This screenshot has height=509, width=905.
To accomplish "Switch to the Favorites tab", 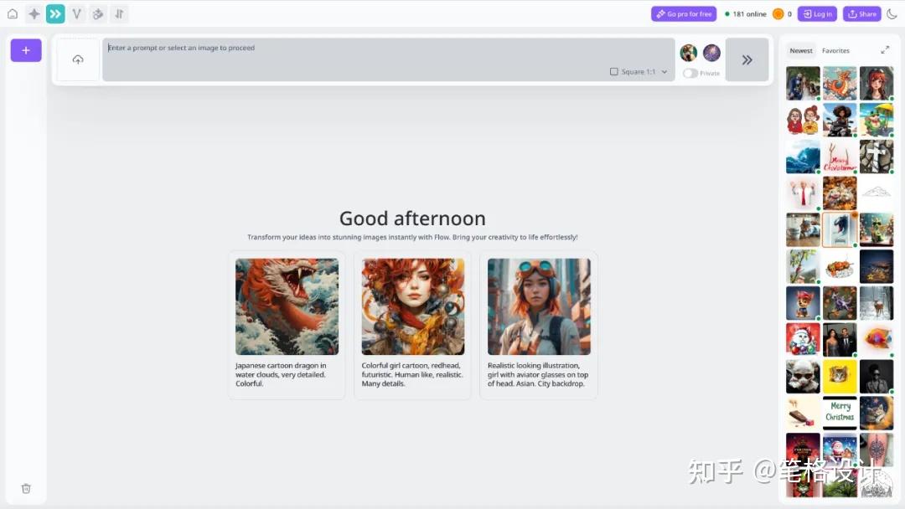I will (x=835, y=51).
